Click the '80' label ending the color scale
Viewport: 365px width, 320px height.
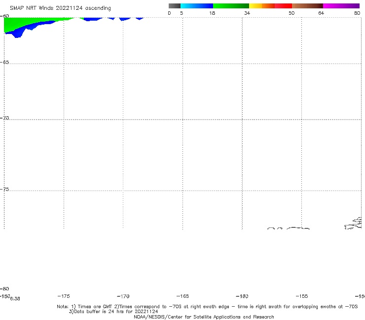(357, 13)
